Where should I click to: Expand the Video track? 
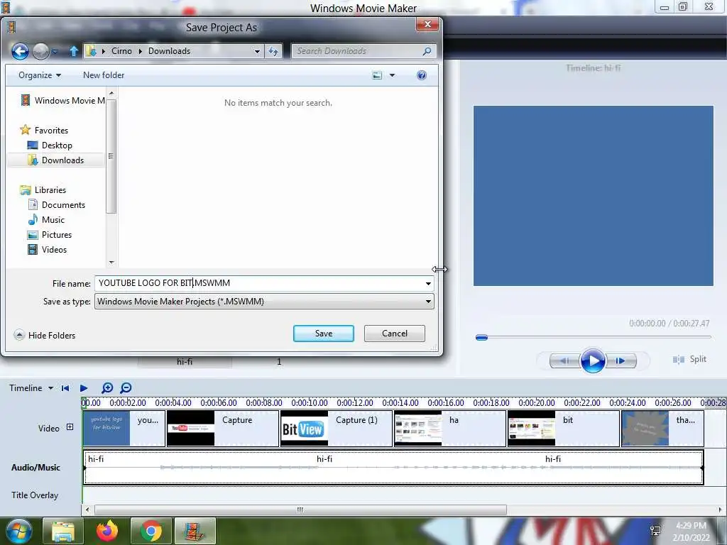coord(70,426)
